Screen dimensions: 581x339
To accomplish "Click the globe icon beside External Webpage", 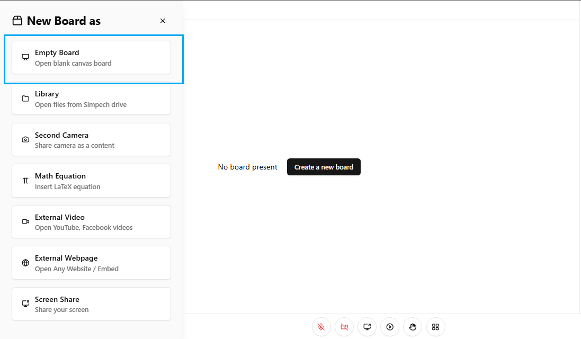I will (25, 263).
